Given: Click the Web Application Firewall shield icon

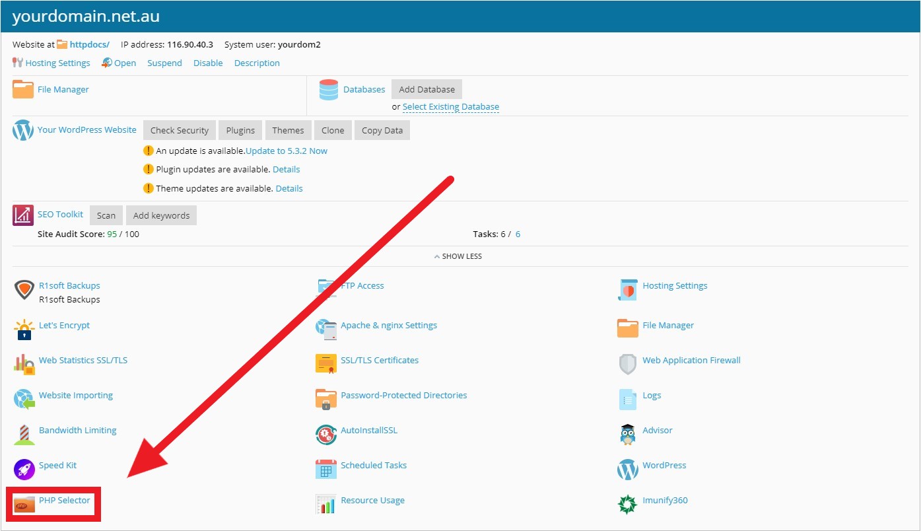Looking at the screenshot, I should pos(628,364).
